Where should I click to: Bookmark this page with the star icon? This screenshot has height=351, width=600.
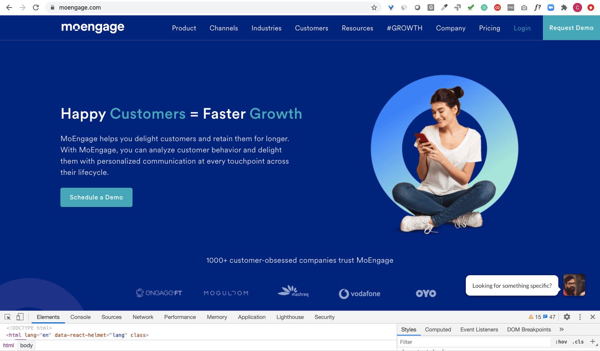[x=374, y=7]
